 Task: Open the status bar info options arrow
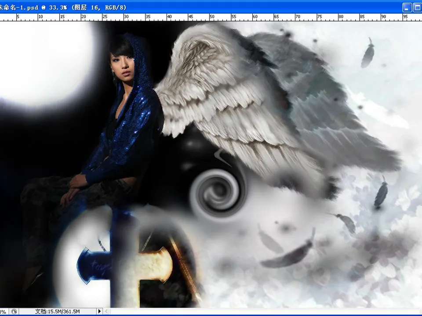pos(99,311)
